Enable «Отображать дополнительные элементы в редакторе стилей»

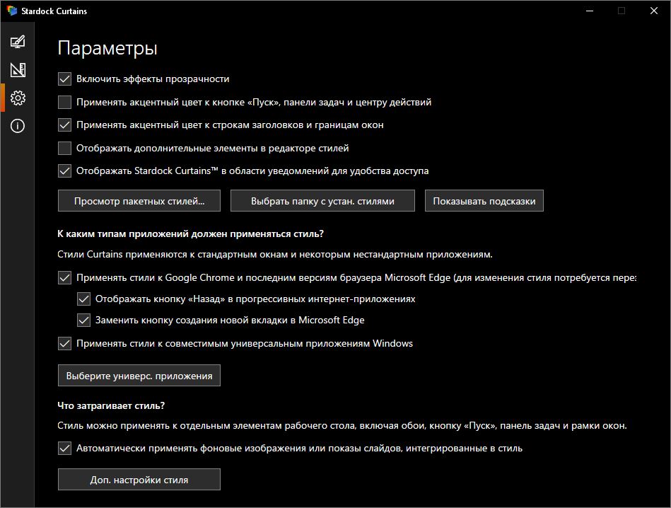point(65,148)
